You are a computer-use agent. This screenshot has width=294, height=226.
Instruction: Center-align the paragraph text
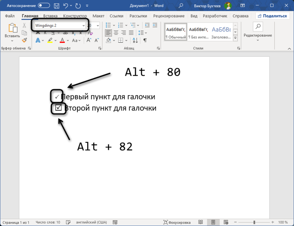(x=116, y=33)
